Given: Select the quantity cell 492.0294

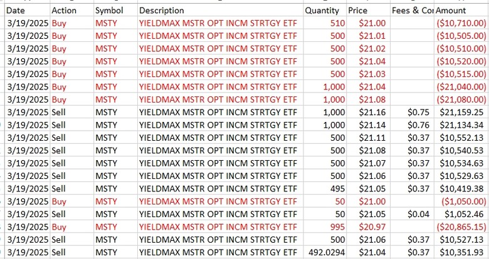Looking at the screenshot, I should point(325,253).
